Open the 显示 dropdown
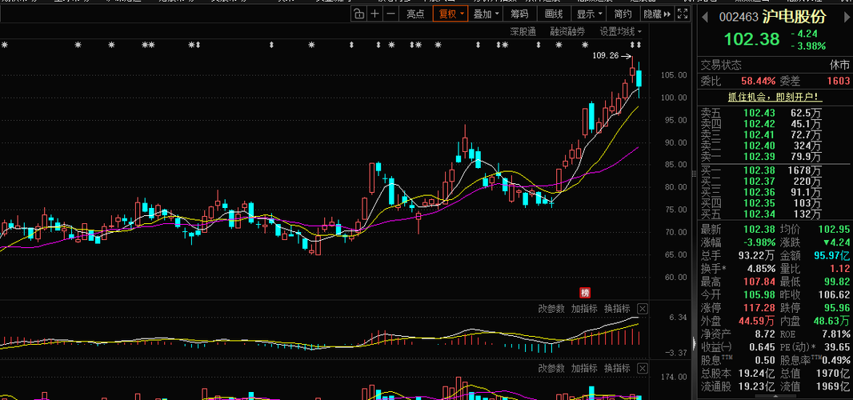The image size is (853, 400). click(589, 14)
